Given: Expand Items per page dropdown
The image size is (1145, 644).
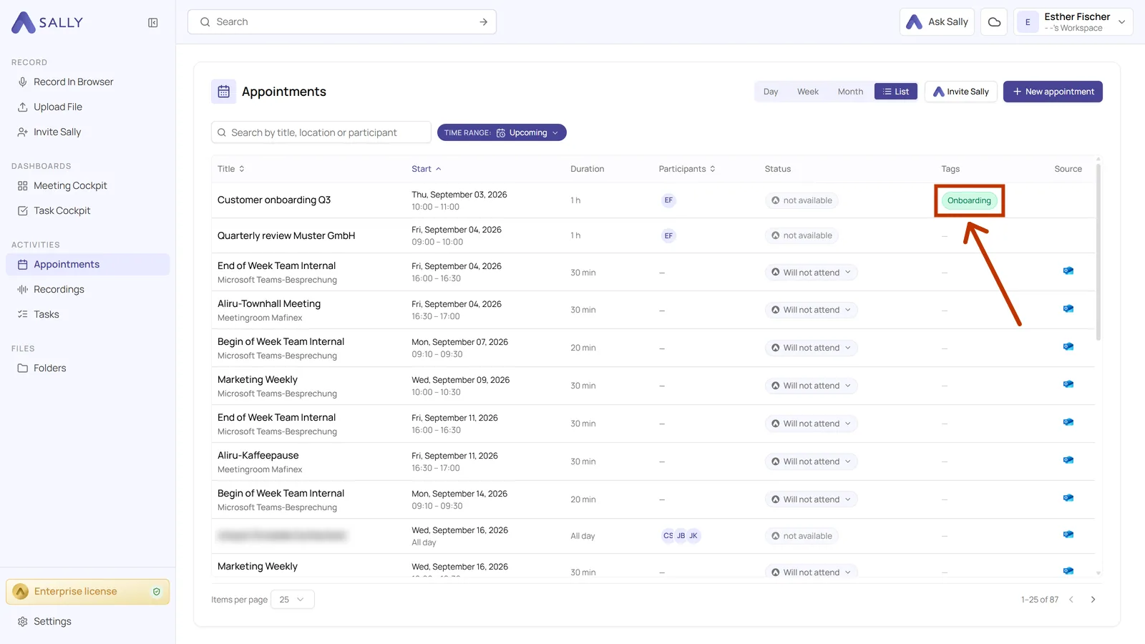Looking at the screenshot, I should click(x=292, y=600).
